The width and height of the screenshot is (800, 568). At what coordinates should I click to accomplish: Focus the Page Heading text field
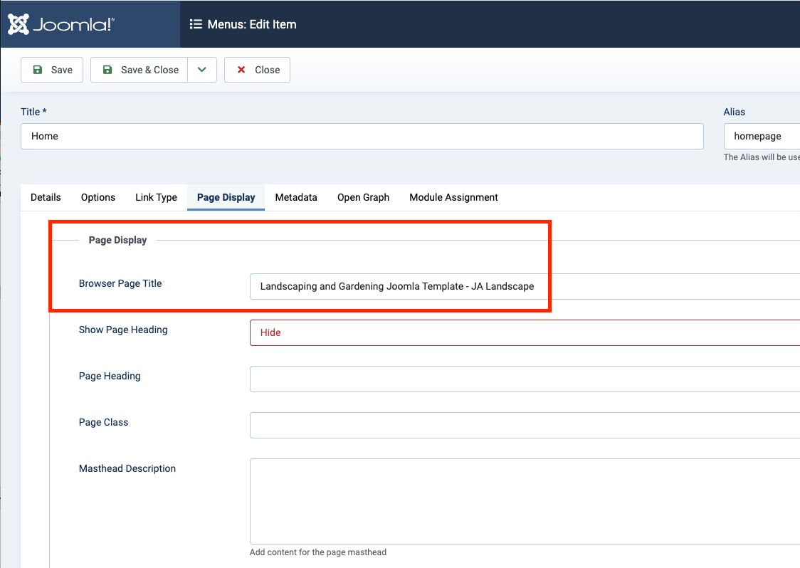pos(524,379)
